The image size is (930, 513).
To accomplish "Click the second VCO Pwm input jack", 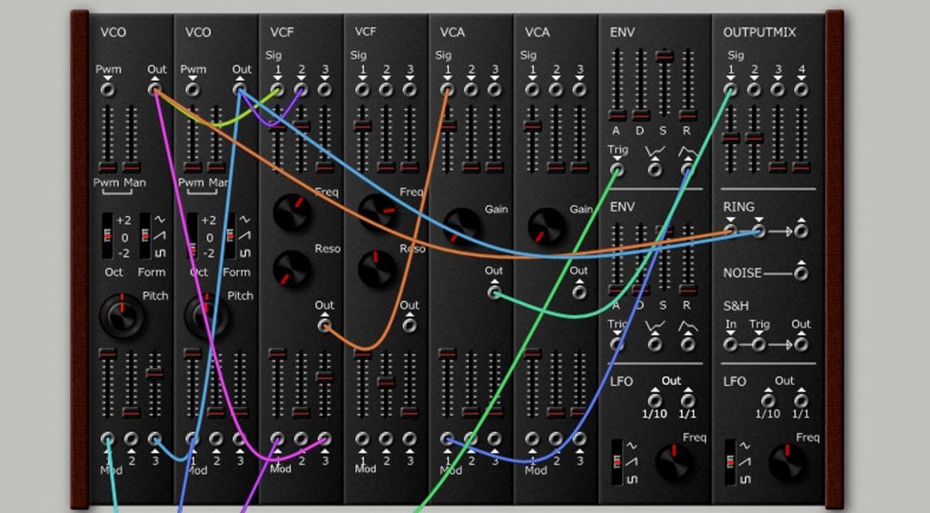I will (x=193, y=90).
